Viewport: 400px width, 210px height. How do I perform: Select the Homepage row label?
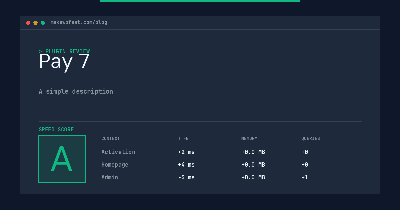click(115, 165)
